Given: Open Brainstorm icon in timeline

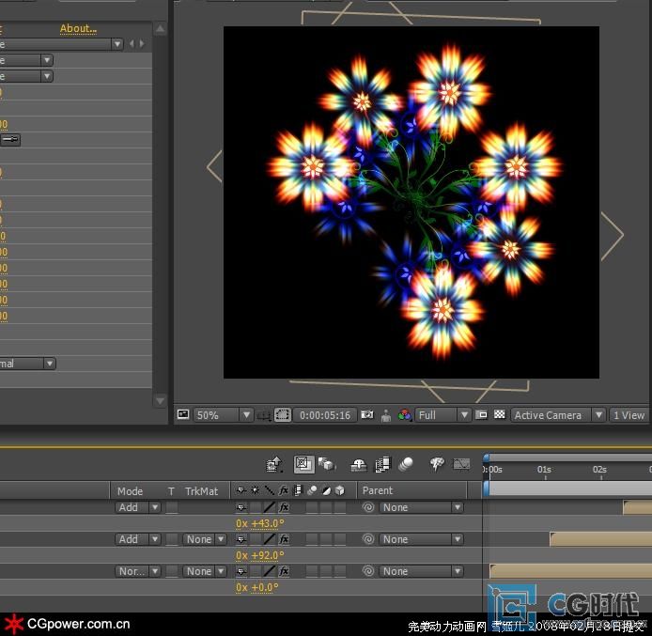Looking at the screenshot, I should point(437,464).
